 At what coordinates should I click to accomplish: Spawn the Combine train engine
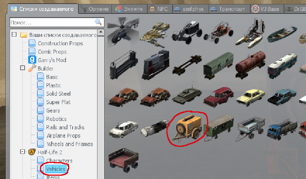point(155,65)
